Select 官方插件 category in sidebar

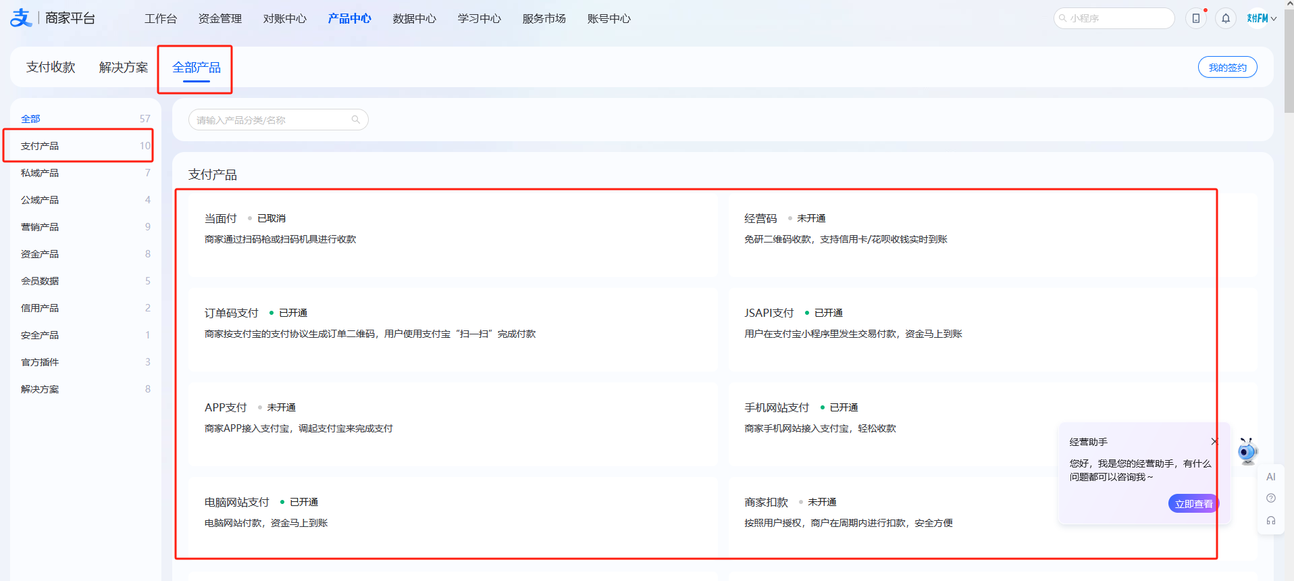pos(86,361)
